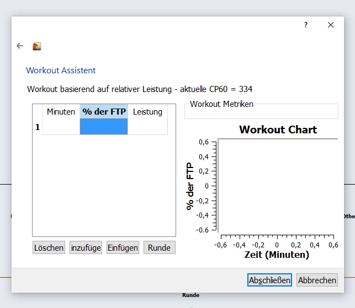The height and width of the screenshot is (308, 355).
Task: Click the Workout Metriken box
Action: [261, 112]
